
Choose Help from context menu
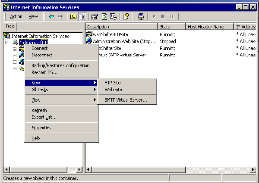coord(61,138)
